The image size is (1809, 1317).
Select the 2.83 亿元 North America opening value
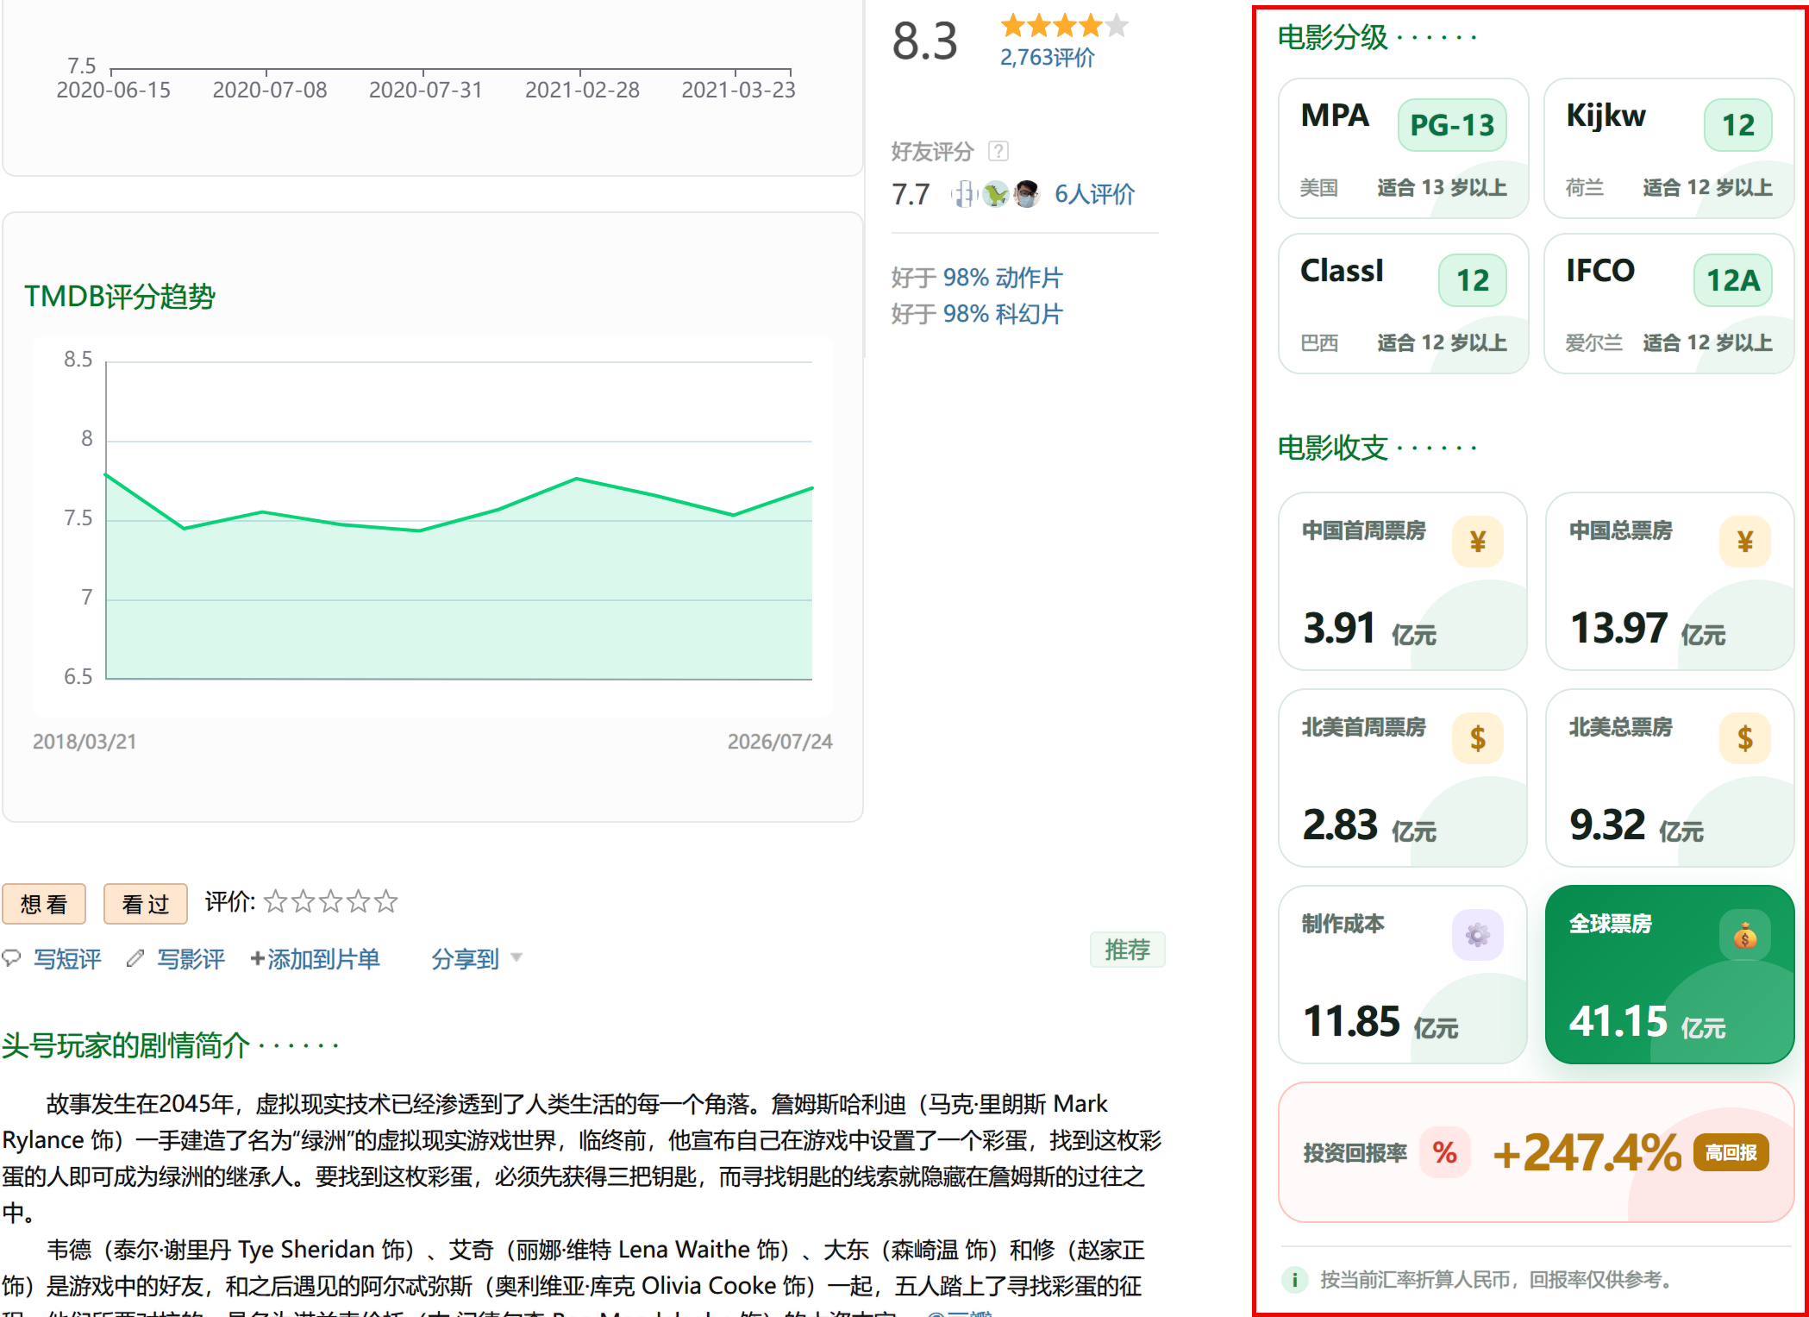pos(1369,825)
